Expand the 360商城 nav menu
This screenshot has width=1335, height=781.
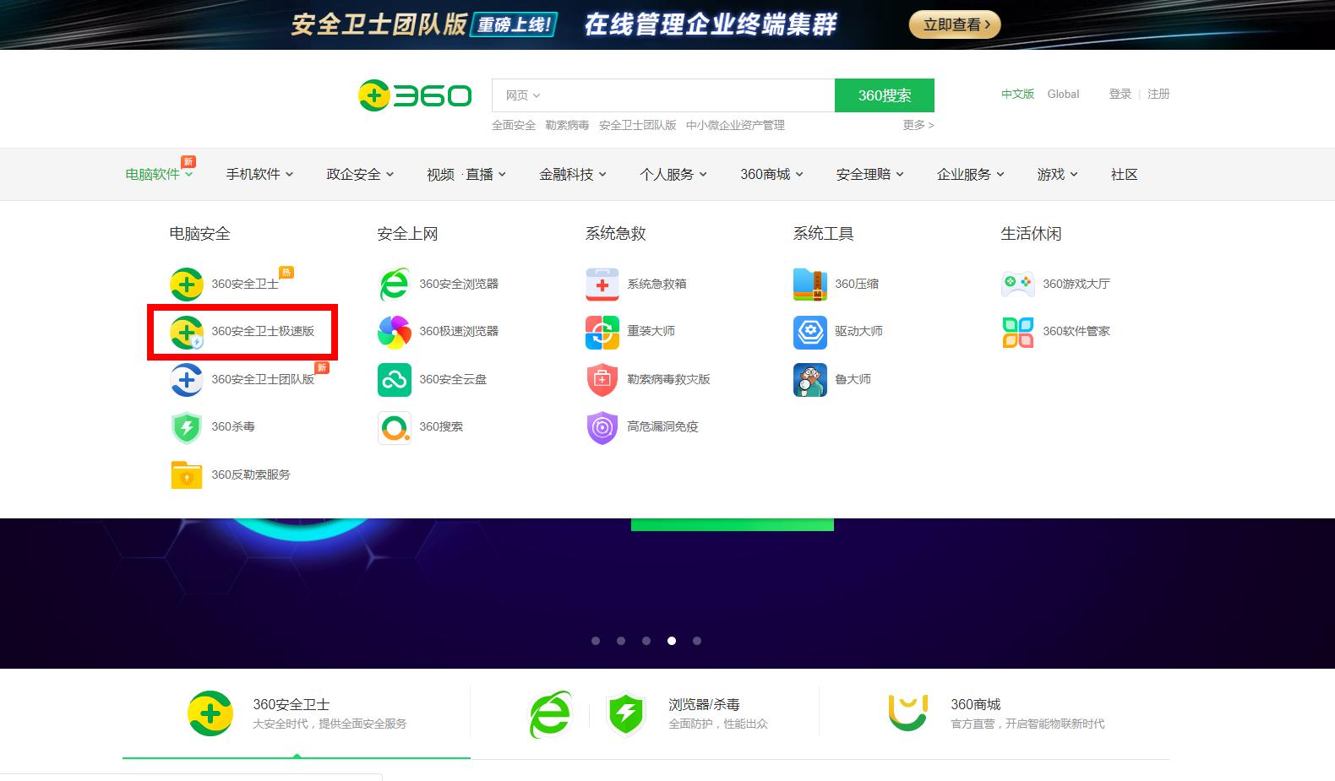tap(772, 174)
